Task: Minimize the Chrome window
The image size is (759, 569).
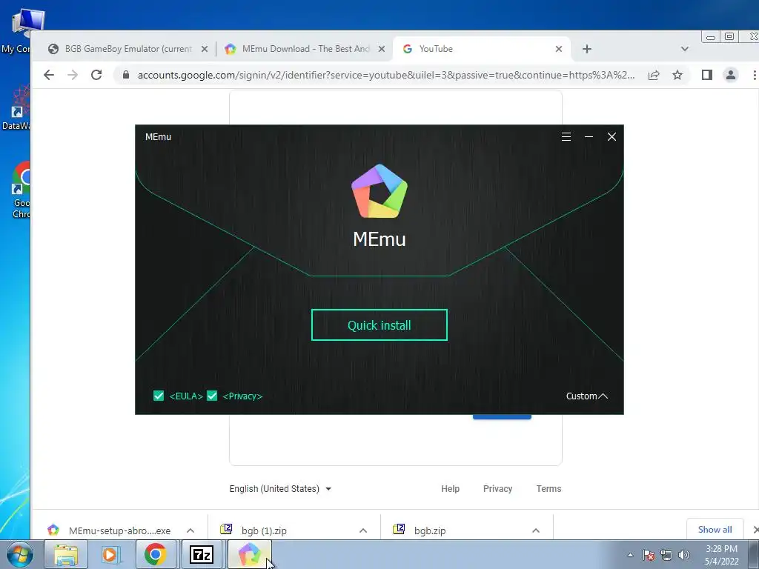Action: (711, 37)
